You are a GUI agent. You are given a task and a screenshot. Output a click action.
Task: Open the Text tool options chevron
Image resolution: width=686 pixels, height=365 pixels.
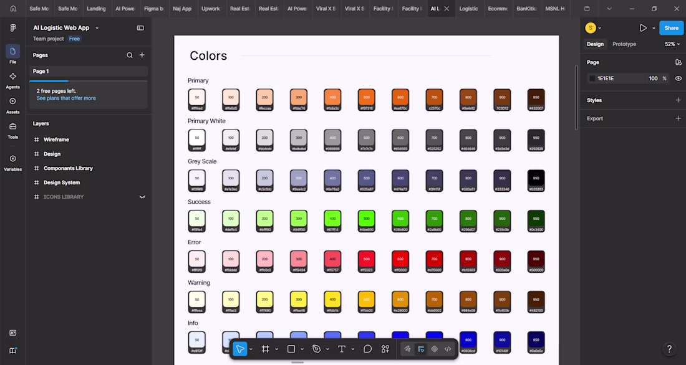point(352,349)
